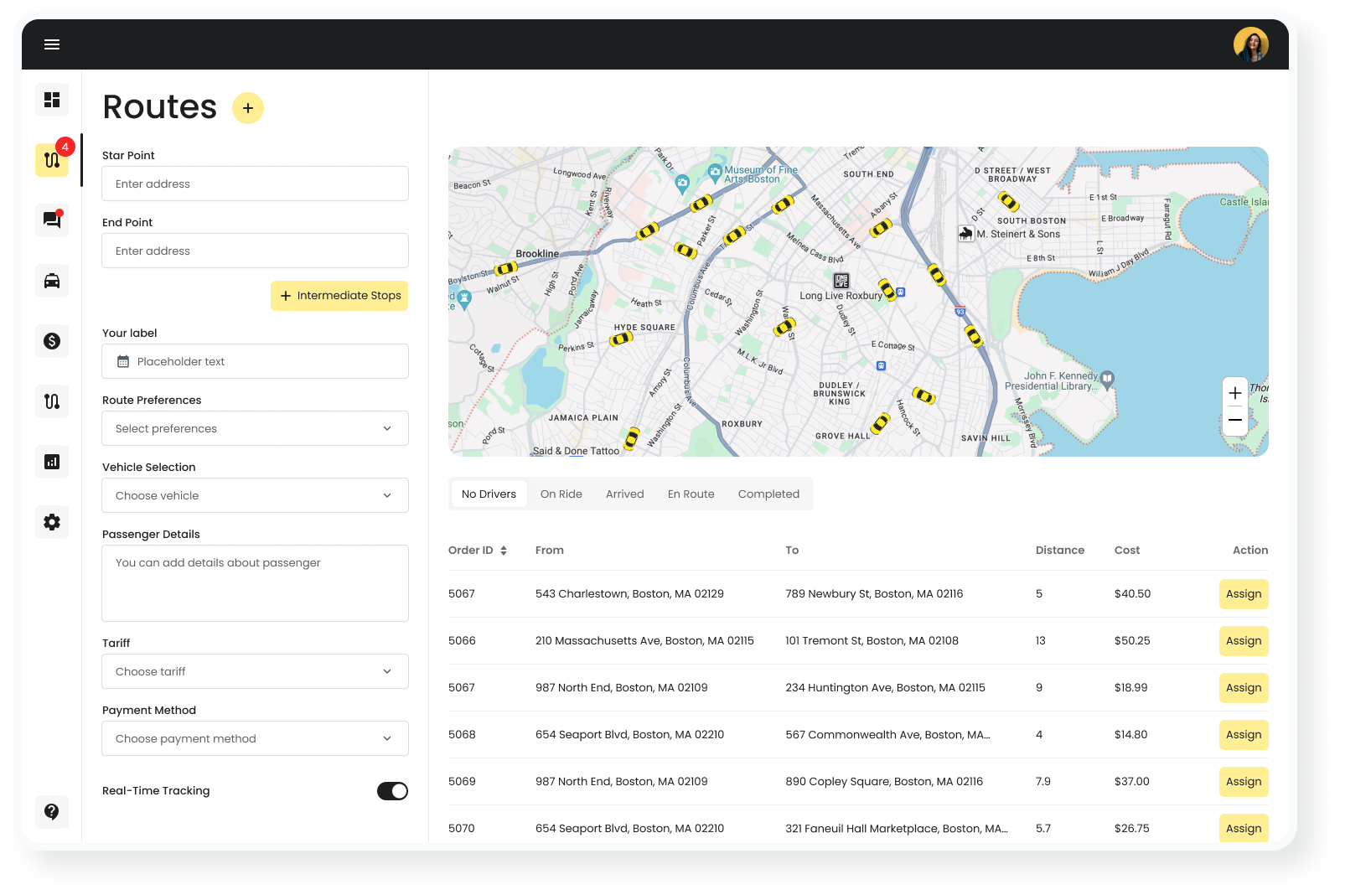Click the 'Cost' column header

[x=1127, y=551]
